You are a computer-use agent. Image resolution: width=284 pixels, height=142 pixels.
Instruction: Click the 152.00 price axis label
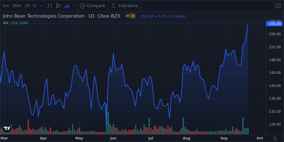275,47
